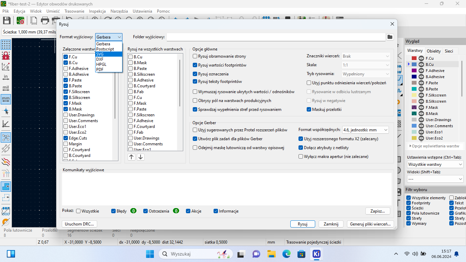This screenshot has width=466, height=262.
Task: Switch units to millimeters icon
Action: tap(6, 99)
